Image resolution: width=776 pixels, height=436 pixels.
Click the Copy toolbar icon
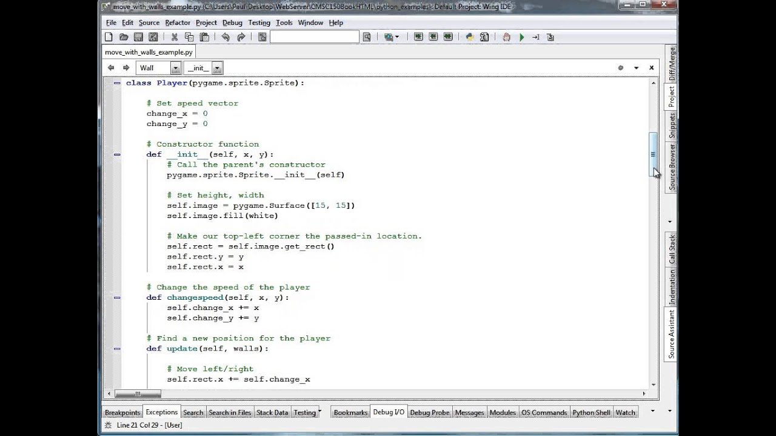(x=189, y=37)
